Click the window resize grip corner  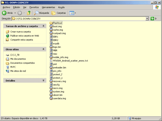point(160,119)
